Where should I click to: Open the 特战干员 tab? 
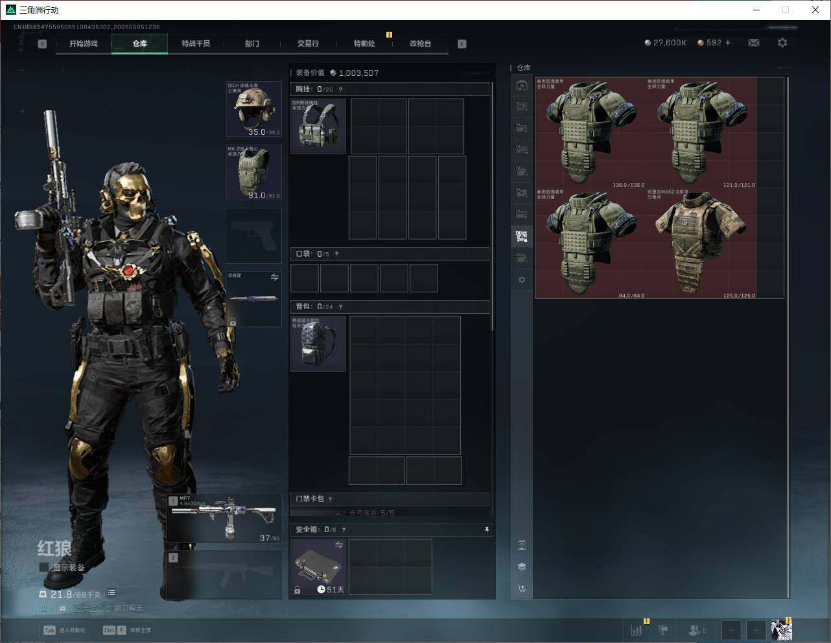pyautogui.click(x=196, y=43)
